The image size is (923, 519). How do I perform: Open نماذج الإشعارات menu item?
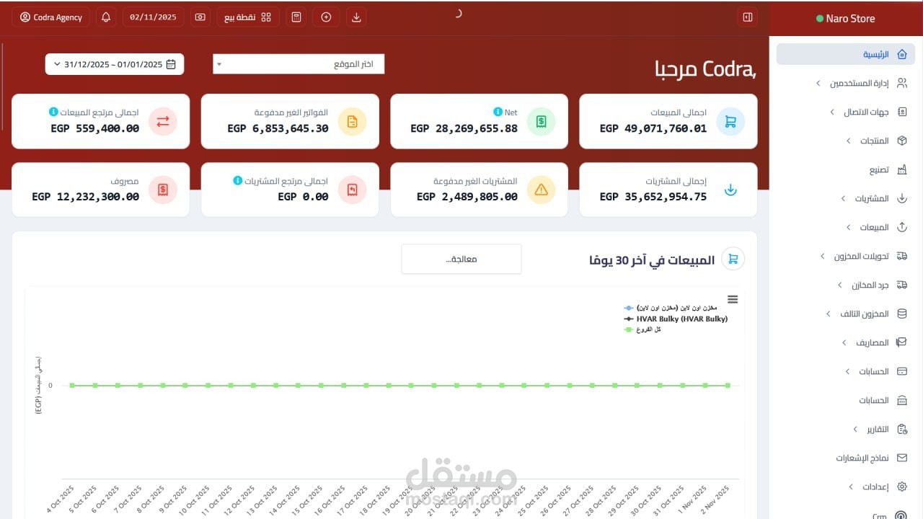846,458
